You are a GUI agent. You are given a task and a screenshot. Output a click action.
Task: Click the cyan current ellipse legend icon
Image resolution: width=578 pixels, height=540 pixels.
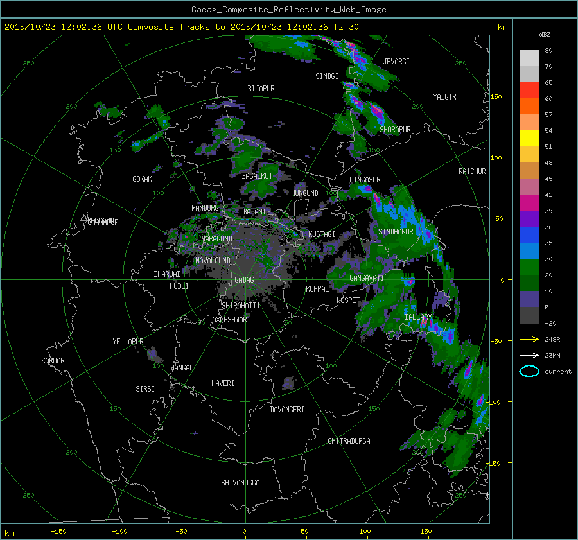(x=529, y=371)
